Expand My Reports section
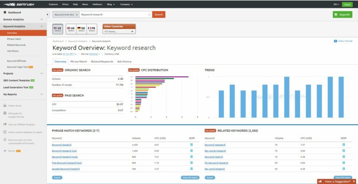Screen dimensions: 358x184 point(41,94)
